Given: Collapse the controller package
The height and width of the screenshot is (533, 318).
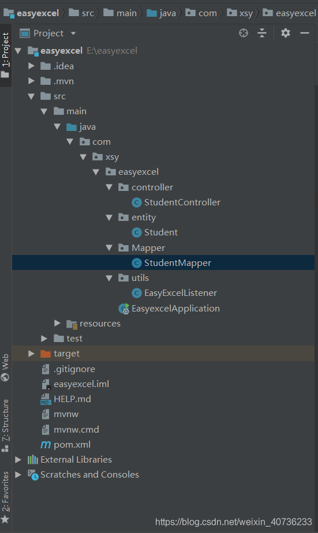Looking at the screenshot, I should (109, 187).
